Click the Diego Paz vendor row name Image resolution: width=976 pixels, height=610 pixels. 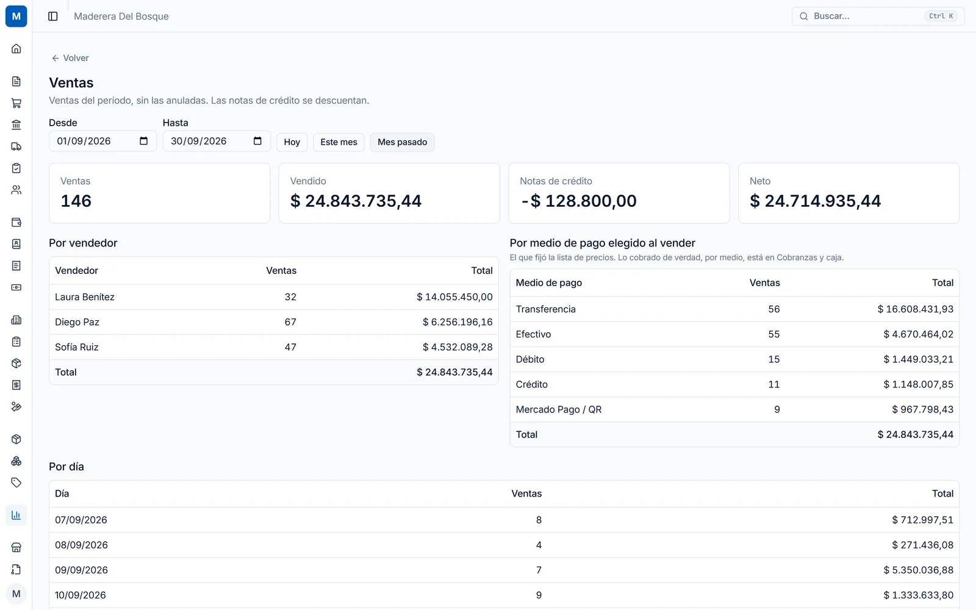pyautogui.click(x=77, y=322)
